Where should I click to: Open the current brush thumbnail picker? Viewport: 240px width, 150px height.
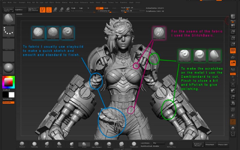point(9,19)
